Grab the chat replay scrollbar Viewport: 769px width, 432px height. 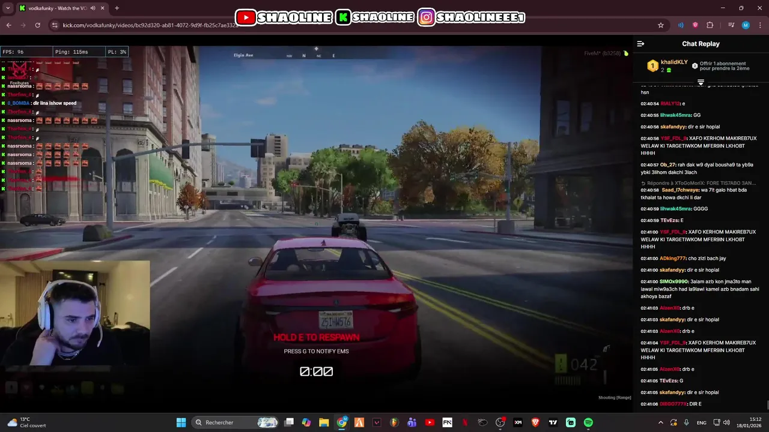coord(767,406)
